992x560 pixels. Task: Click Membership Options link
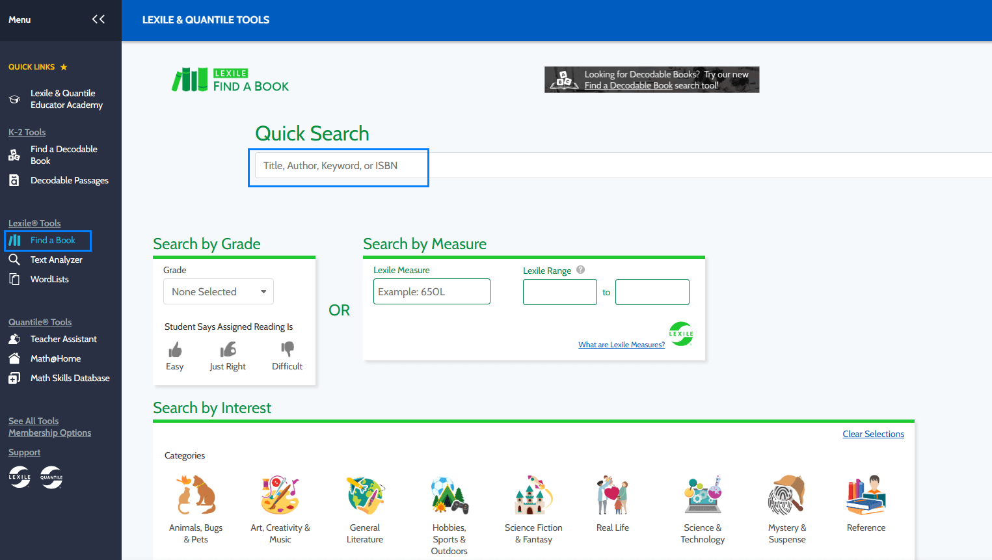pyautogui.click(x=49, y=433)
